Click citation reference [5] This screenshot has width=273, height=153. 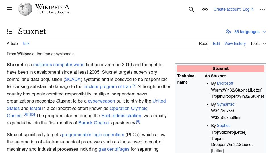tap(33, 114)
